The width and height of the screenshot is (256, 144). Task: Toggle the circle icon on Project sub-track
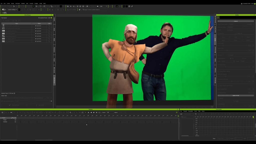(15, 120)
